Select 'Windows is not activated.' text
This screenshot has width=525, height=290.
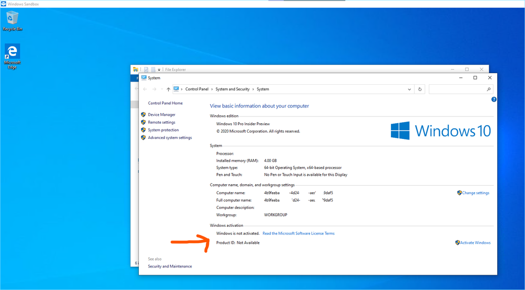coord(238,233)
